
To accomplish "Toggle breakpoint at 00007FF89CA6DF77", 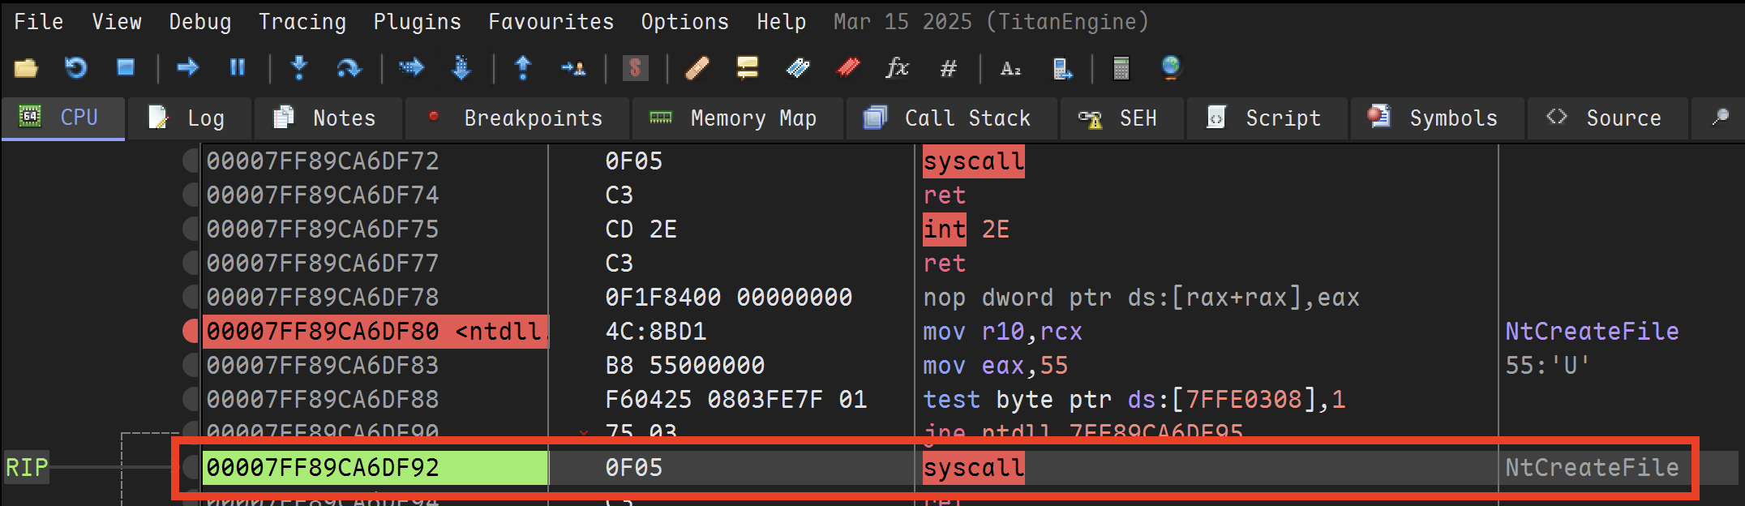I will pyautogui.click(x=191, y=263).
